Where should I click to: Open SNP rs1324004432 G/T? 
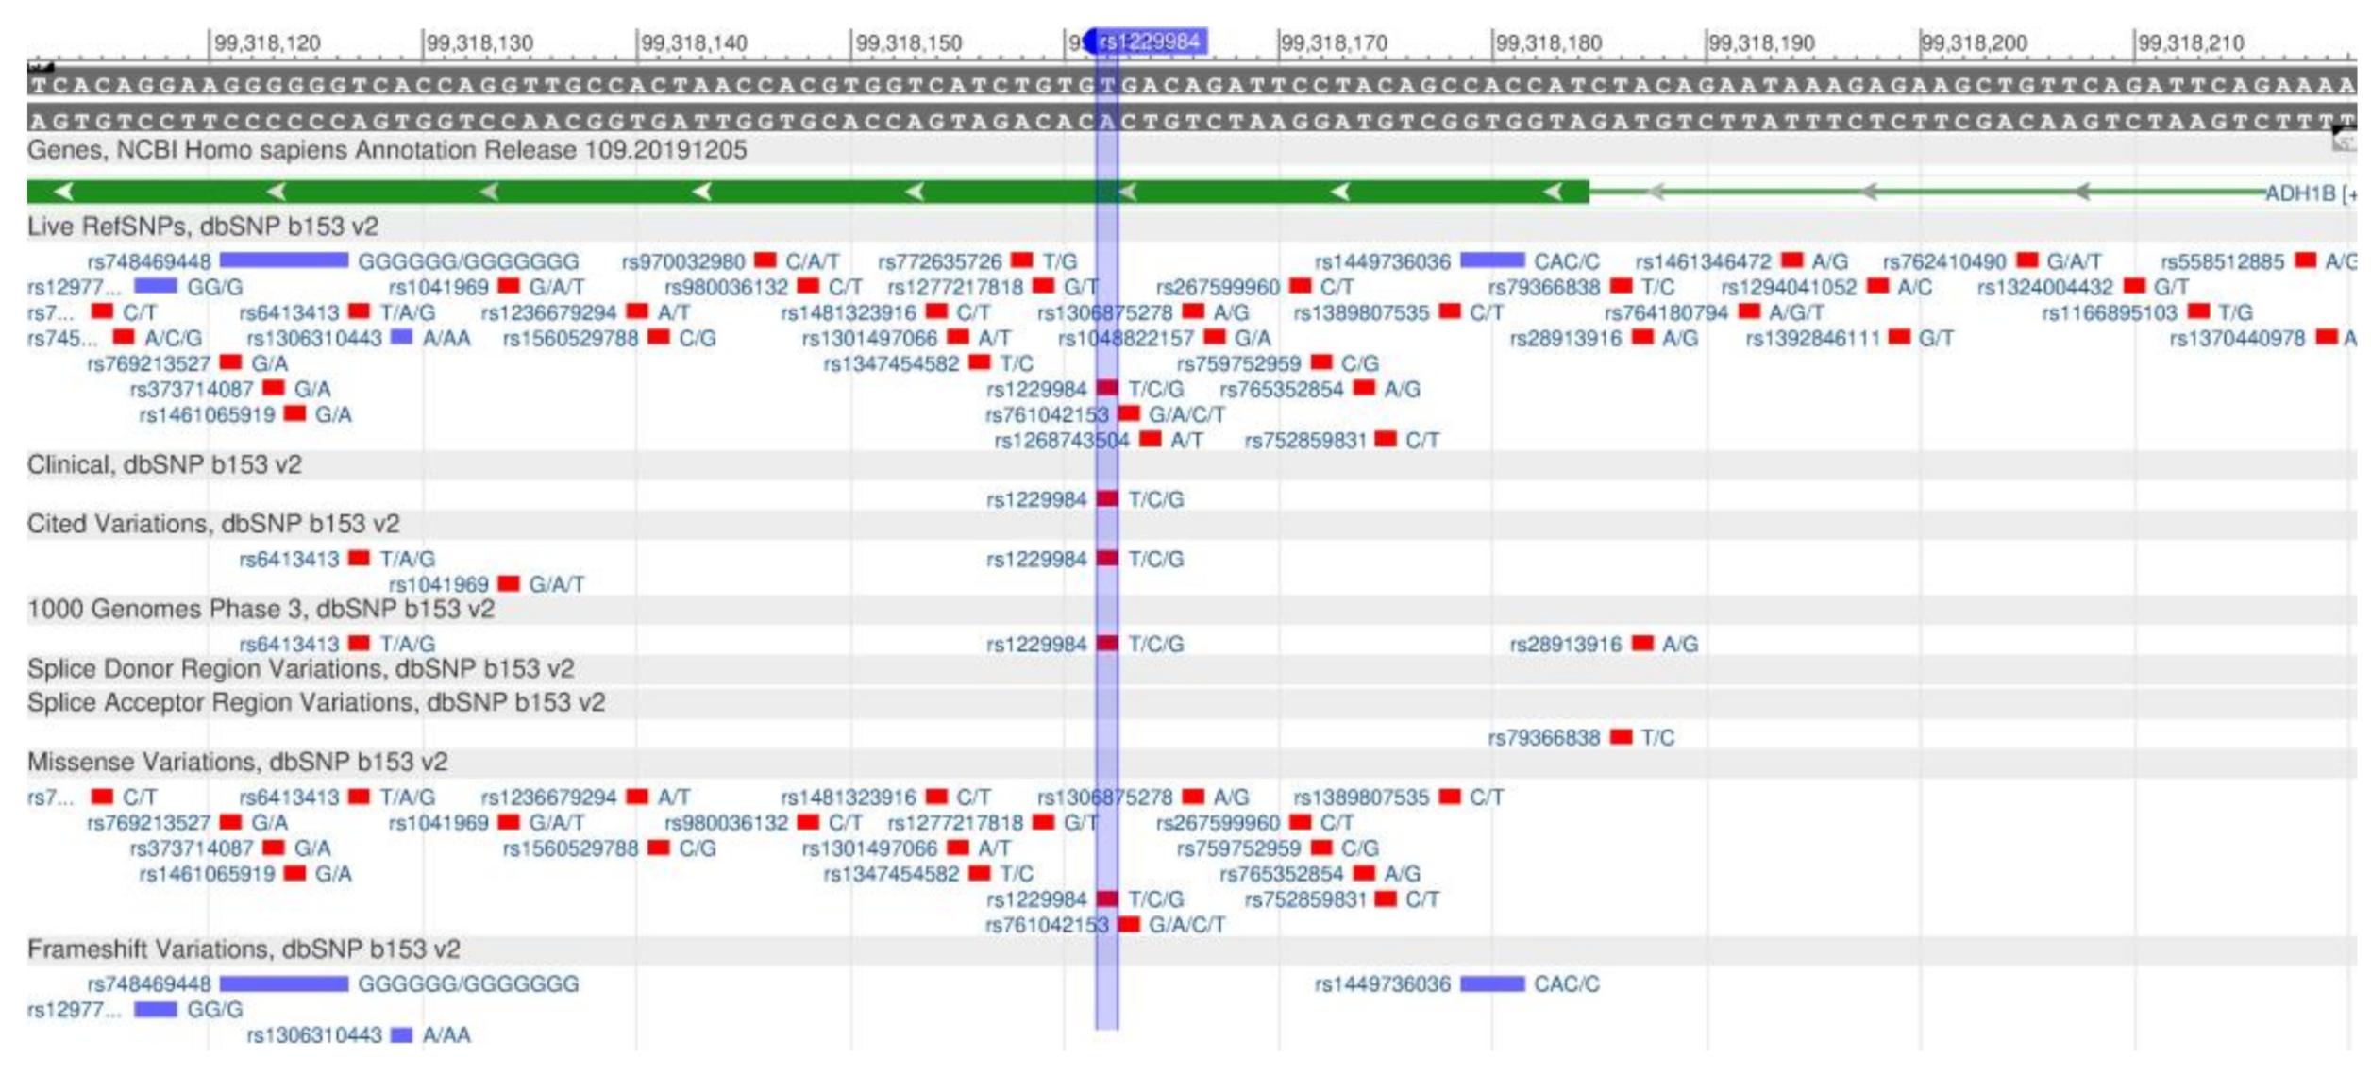[x=2083, y=287]
